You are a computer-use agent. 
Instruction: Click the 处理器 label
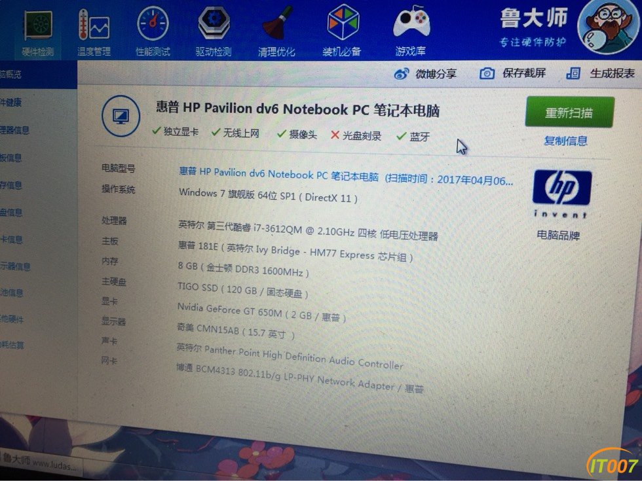click(x=114, y=221)
